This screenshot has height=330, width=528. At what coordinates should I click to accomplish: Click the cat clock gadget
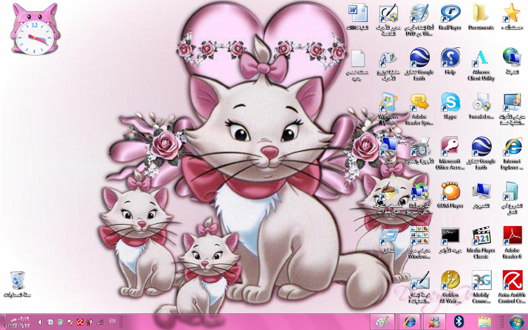35,30
